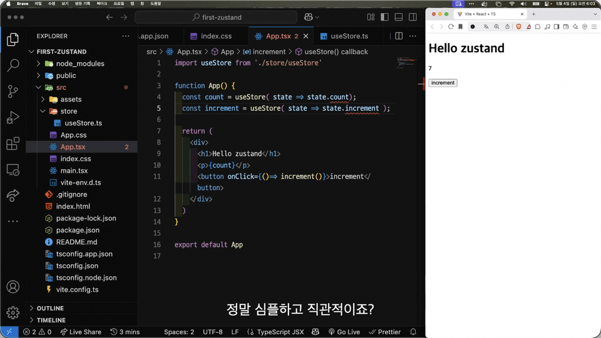This screenshot has width=601, height=338.
Task: Bookmark this page in Brave browser
Action: (460, 27)
